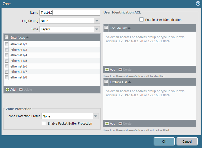Cancel the Zone dialog
The height and width of the screenshot is (148, 202).
tap(187, 141)
